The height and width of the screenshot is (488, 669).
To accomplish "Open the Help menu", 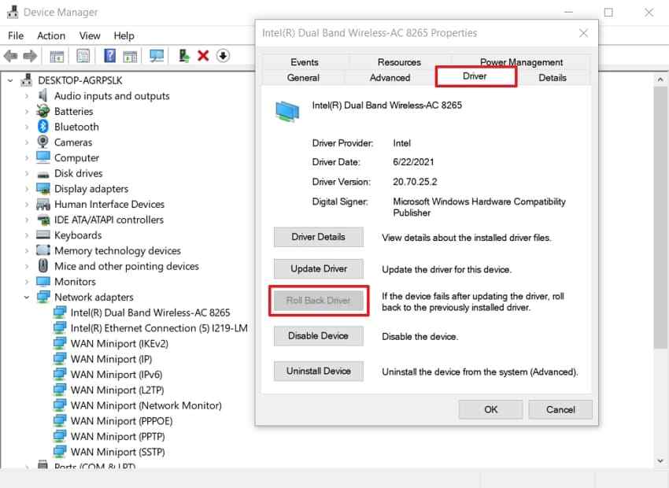I will click(124, 35).
